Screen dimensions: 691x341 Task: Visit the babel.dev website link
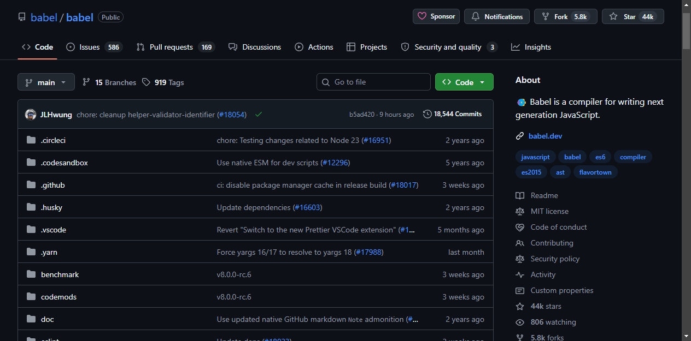tap(546, 136)
